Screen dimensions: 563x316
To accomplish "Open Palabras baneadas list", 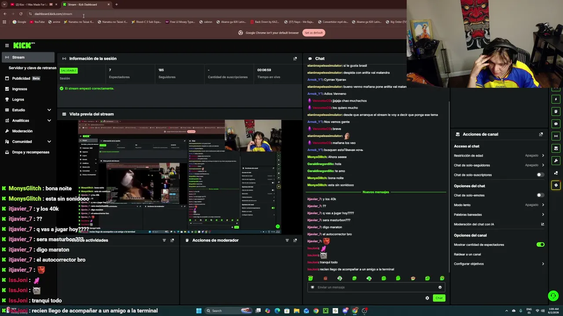I will click(499, 215).
